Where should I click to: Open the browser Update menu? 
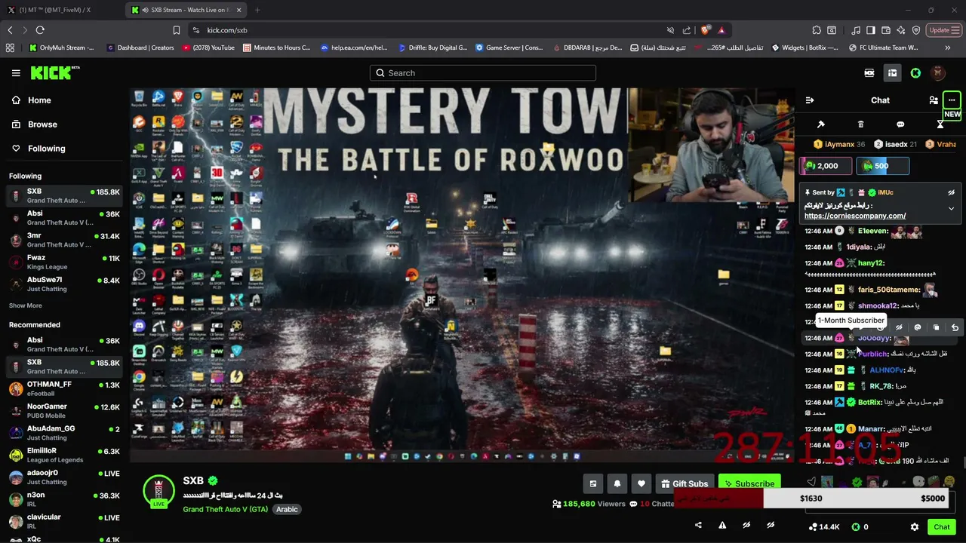point(943,30)
